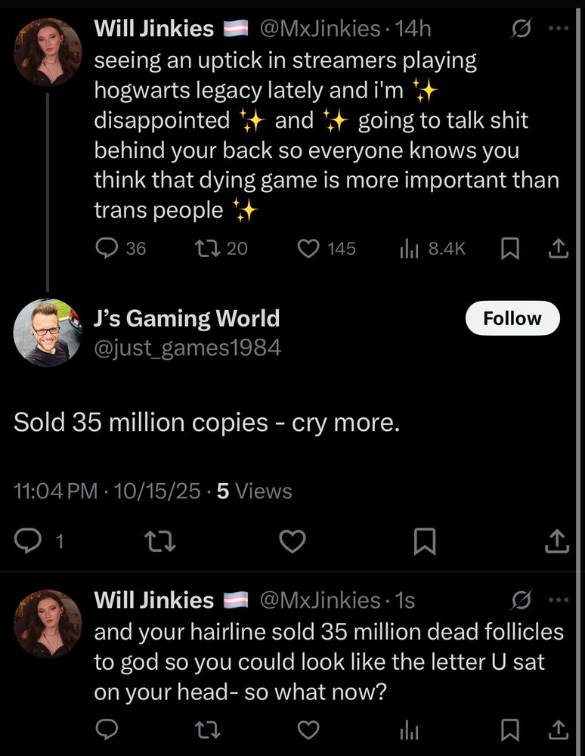Open more options on the hairline reply
The width and height of the screenshot is (585, 756).
558,600
